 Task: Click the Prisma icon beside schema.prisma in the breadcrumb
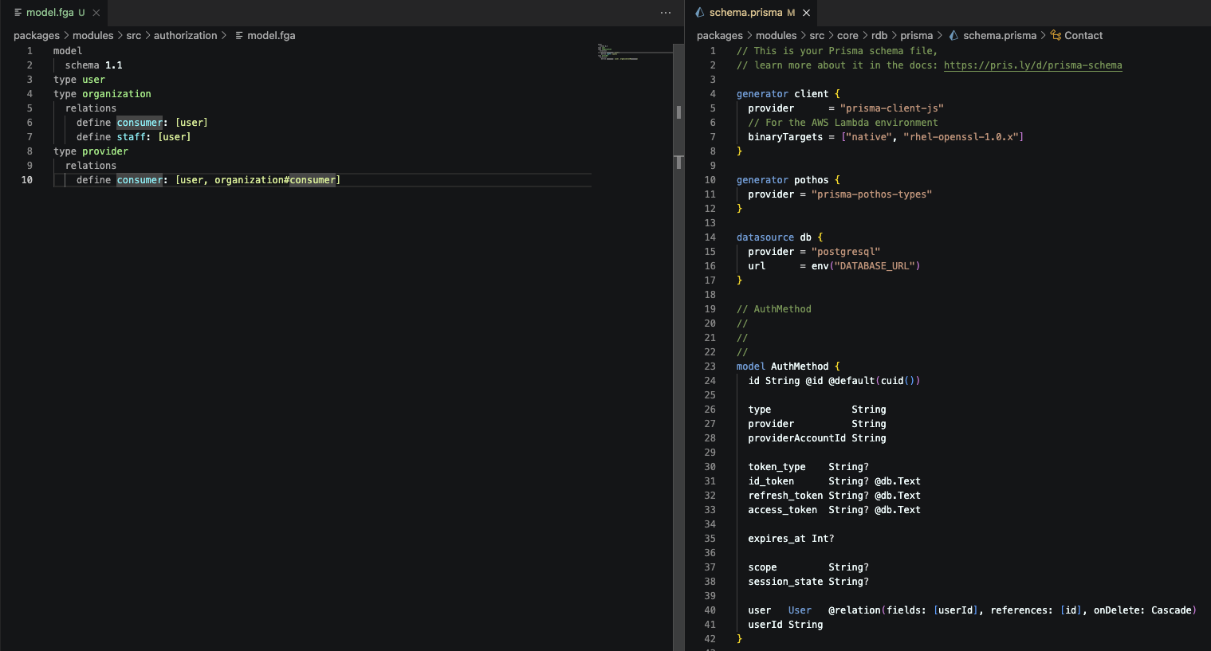[953, 35]
